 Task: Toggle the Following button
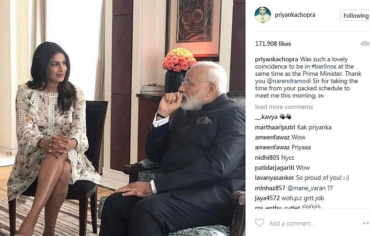pyautogui.click(x=355, y=15)
